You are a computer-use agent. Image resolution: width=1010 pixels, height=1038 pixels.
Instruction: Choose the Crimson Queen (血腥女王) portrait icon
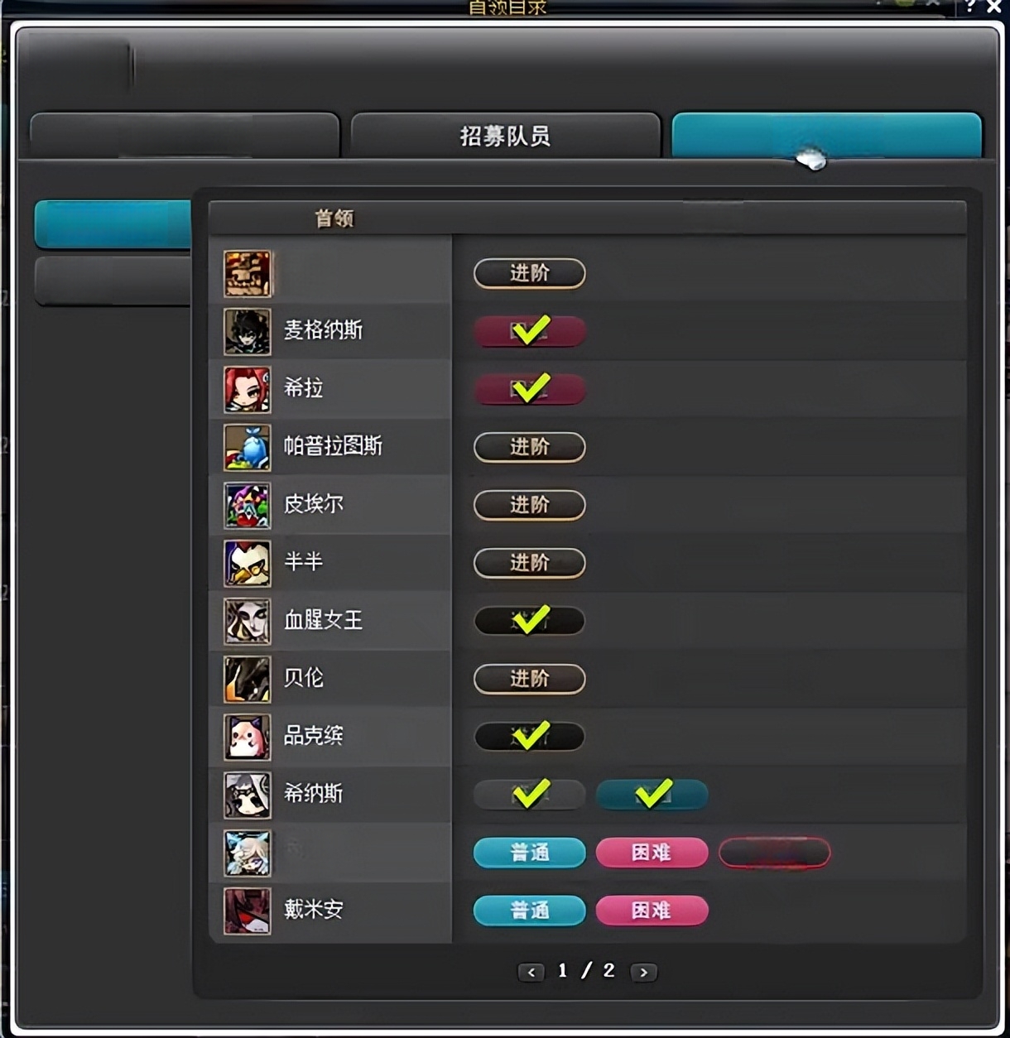click(x=248, y=621)
